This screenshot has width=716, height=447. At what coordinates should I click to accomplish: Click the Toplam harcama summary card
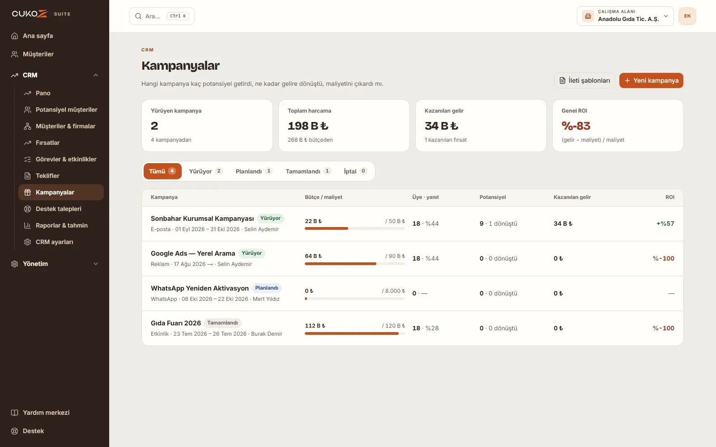[x=344, y=126]
